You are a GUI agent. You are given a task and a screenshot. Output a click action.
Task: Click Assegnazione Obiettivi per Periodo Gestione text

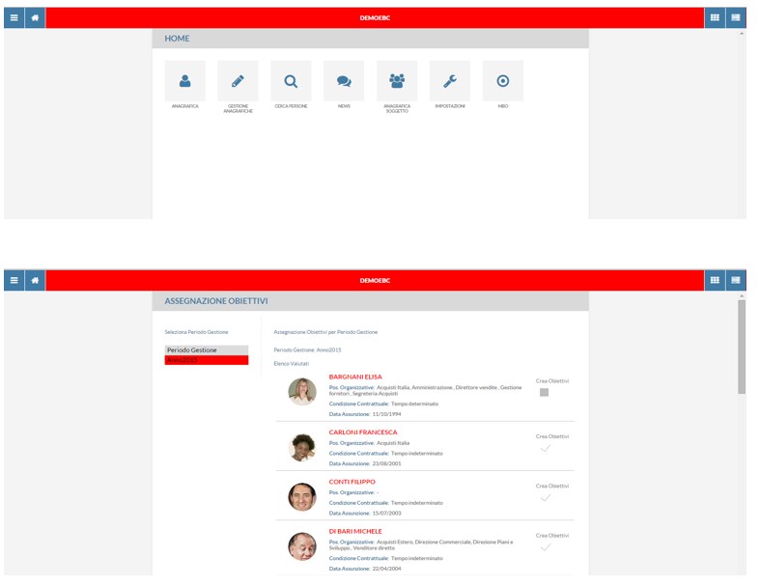[x=325, y=332]
